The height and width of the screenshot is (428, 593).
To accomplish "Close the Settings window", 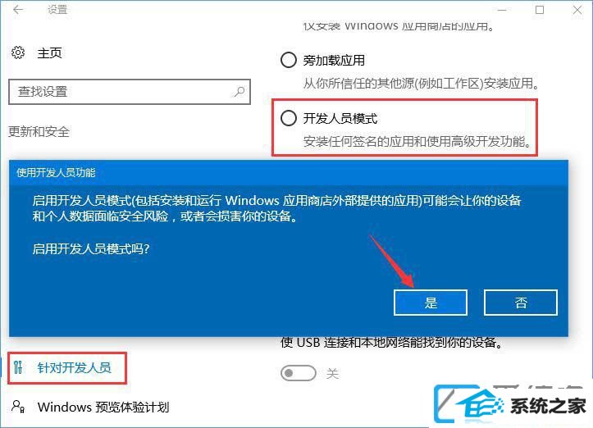I will pyautogui.click(x=577, y=10).
